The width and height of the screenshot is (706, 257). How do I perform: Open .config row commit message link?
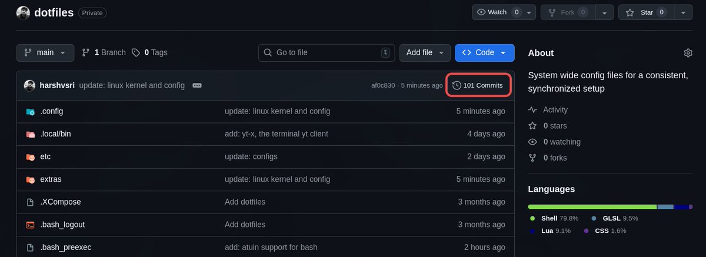(278, 111)
